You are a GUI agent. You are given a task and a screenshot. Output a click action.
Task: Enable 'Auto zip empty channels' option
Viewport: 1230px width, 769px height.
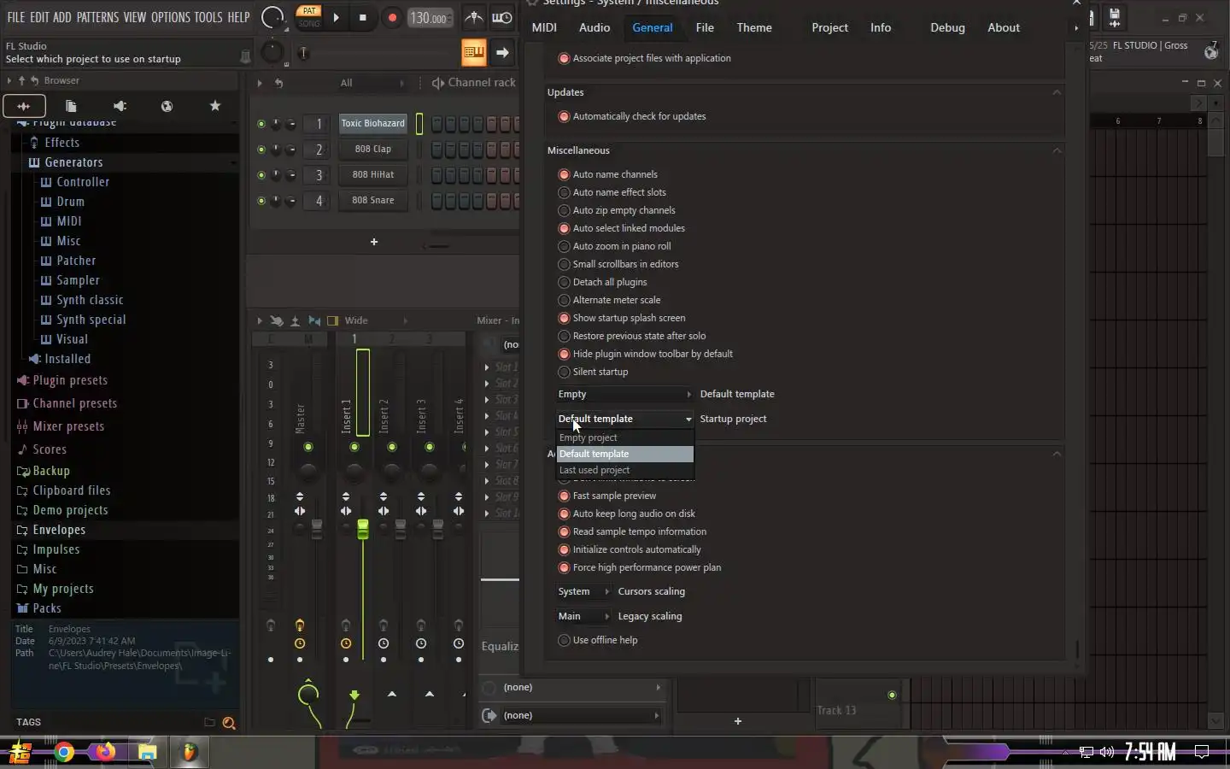564,210
